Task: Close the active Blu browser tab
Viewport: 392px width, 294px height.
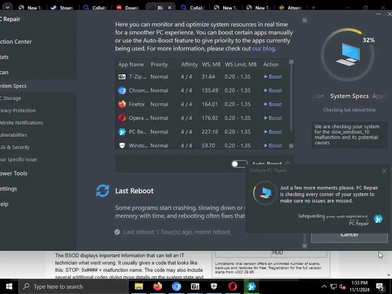Action: [170, 8]
